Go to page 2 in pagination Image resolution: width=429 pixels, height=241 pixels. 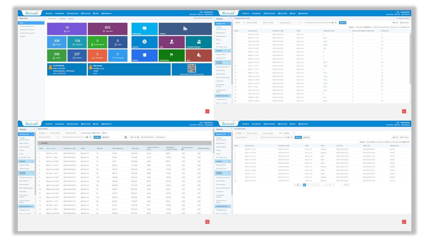pyautogui.click(x=308, y=185)
